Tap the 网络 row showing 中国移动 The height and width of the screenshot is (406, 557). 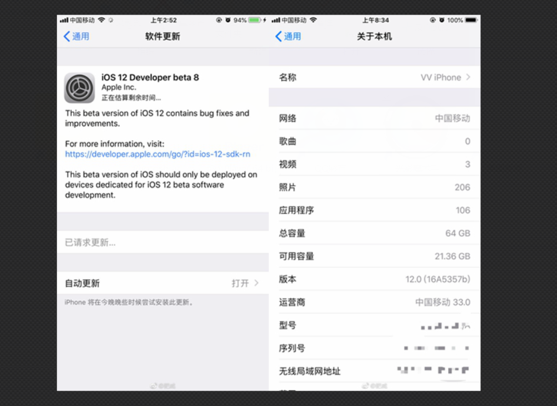(375, 118)
